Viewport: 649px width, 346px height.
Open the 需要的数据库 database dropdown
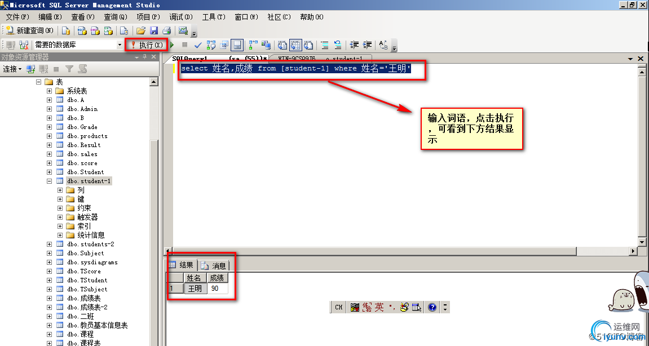(120, 45)
